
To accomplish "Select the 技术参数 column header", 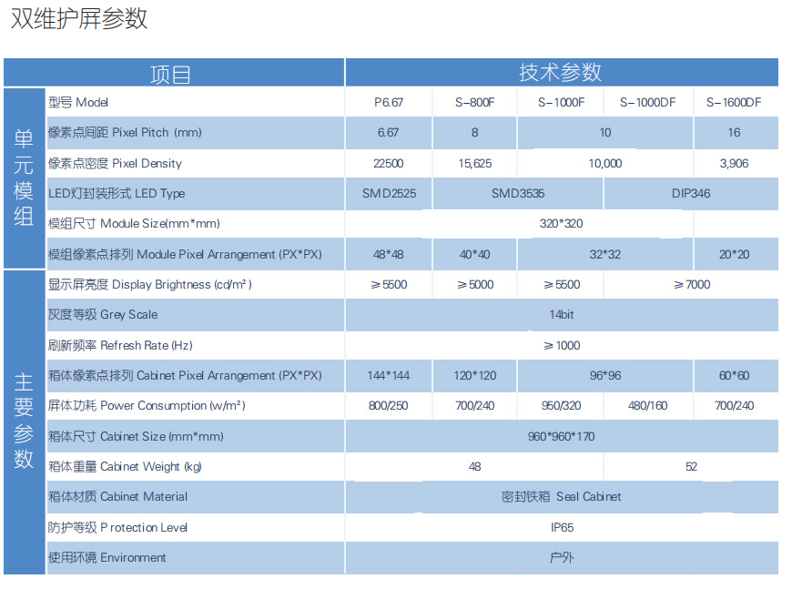I will click(561, 74).
